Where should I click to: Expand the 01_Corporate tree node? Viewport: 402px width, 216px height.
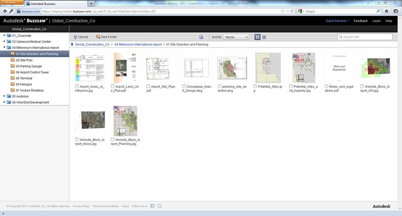coord(4,35)
